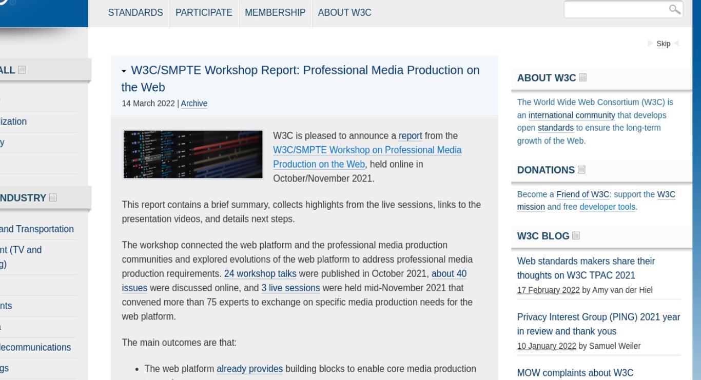The height and width of the screenshot is (380, 701).
Task: Click the Skip backward arrow
Action: coord(676,44)
